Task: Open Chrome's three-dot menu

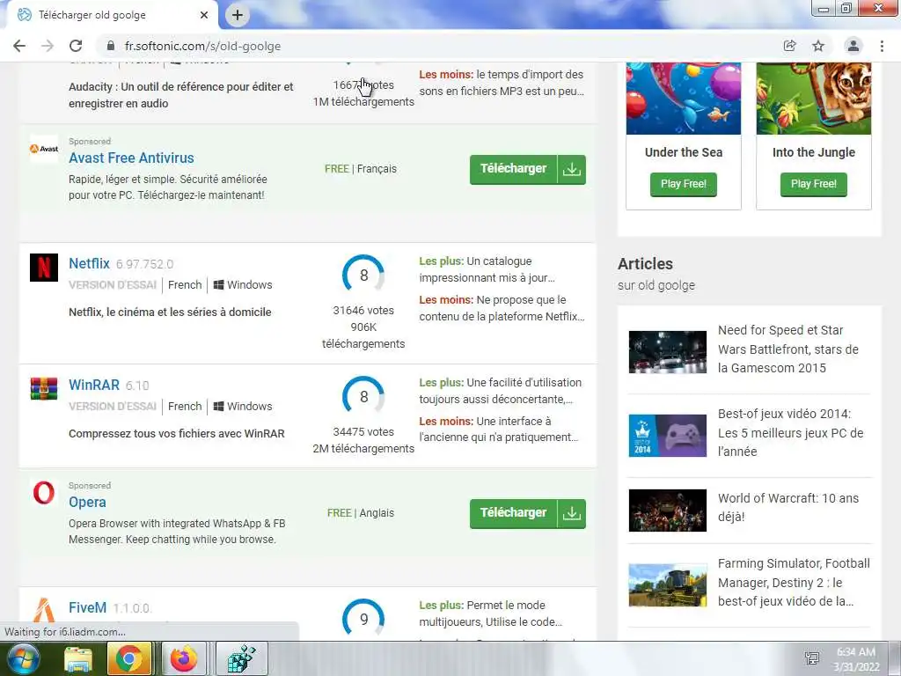Action: 882,46
